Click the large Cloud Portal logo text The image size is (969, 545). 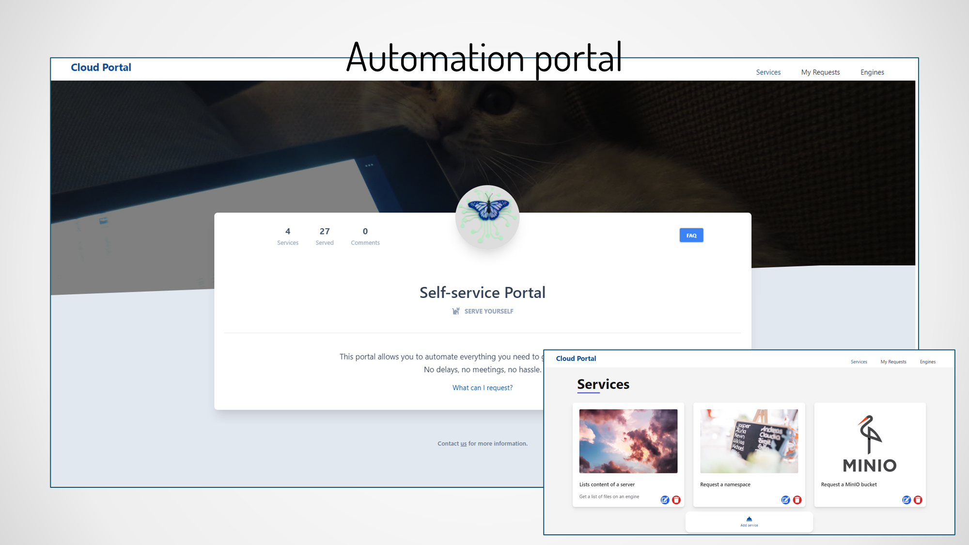tap(101, 67)
